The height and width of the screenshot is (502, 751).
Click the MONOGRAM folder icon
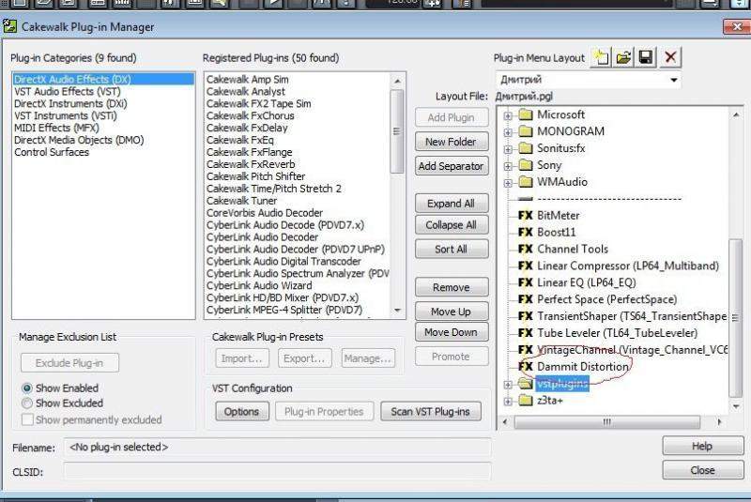526,131
